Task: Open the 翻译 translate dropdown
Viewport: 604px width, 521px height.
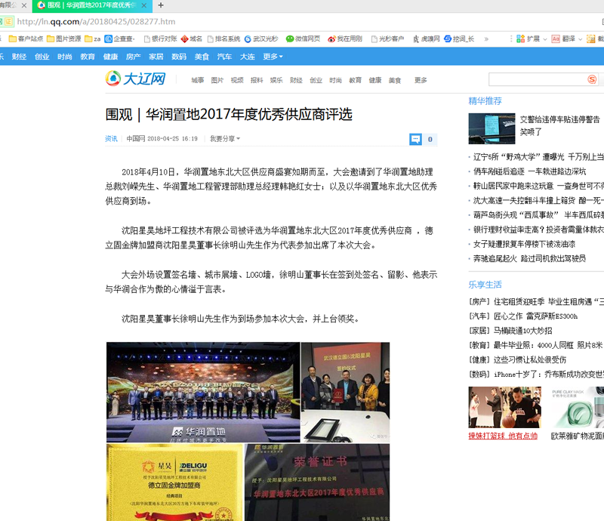Action: click(567, 39)
